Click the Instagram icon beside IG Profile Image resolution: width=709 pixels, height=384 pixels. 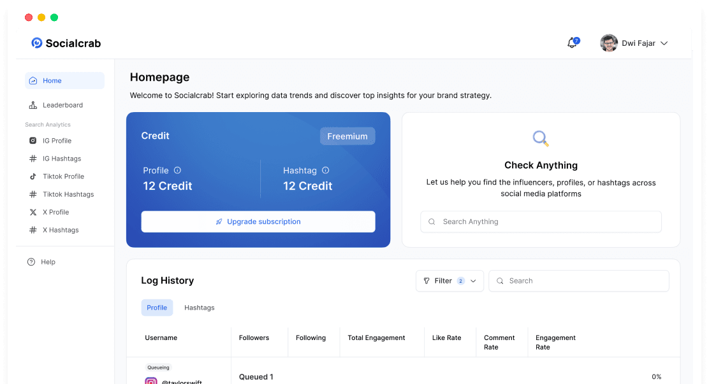click(x=33, y=141)
